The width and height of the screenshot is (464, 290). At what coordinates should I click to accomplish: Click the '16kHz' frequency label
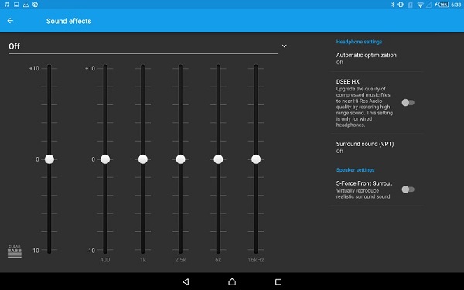[x=256, y=260]
